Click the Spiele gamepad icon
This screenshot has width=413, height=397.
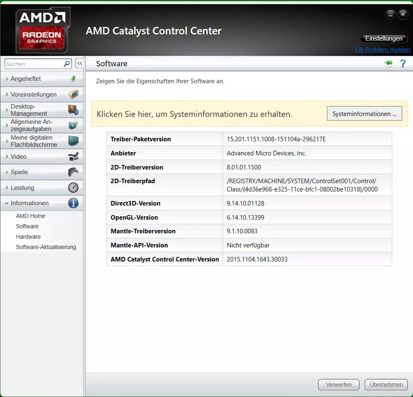[73, 172]
